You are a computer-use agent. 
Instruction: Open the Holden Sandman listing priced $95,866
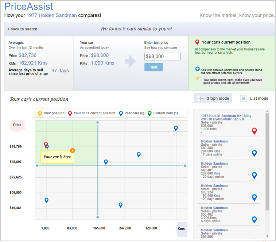[214, 230]
